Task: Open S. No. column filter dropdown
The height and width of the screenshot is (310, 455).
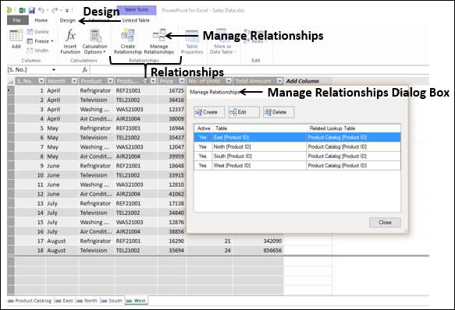Action: (41, 81)
